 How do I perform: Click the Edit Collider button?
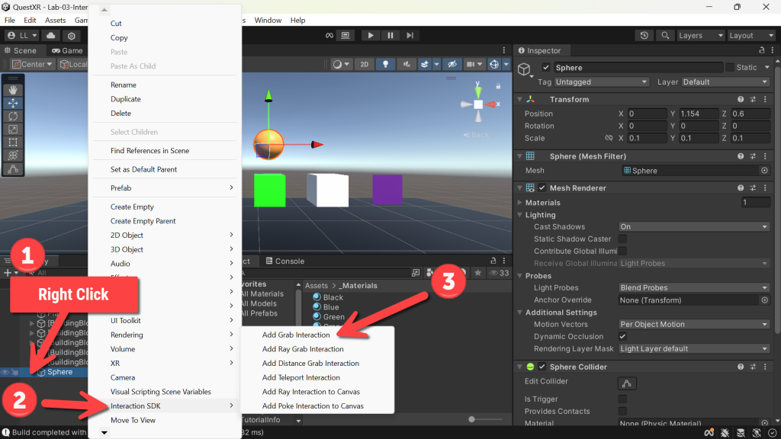(x=627, y=383)
